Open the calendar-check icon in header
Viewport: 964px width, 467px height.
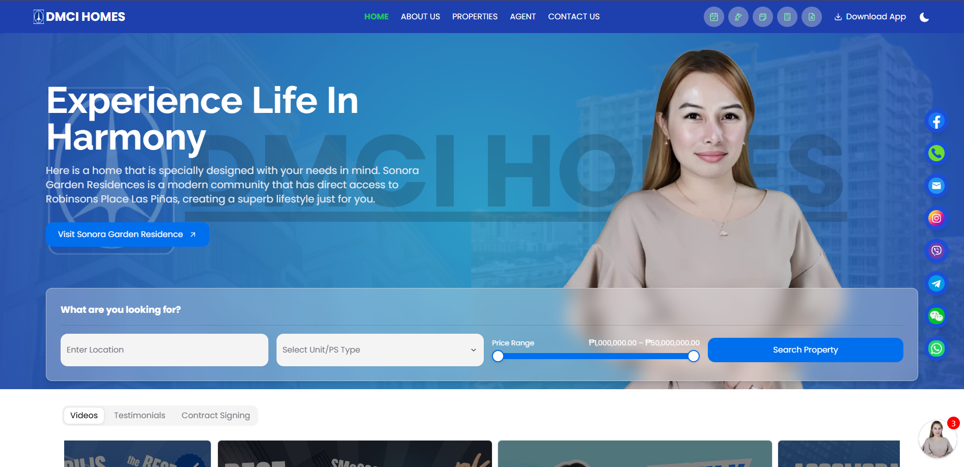(x=714, y=17)
